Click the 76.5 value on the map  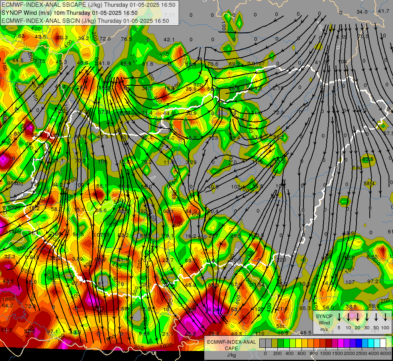coord(126,39)
